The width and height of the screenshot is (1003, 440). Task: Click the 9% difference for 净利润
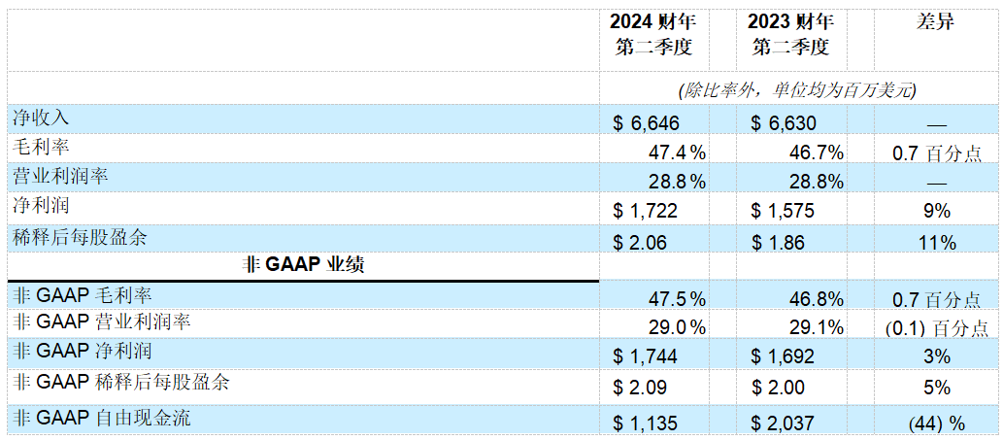[937, 211]
